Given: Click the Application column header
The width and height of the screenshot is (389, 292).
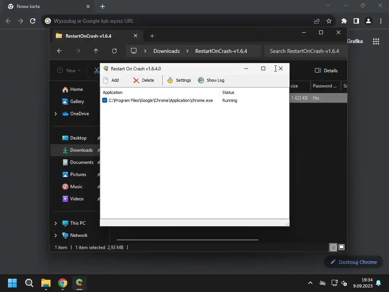Looking at the screenshot, I should tap(112, 92).
